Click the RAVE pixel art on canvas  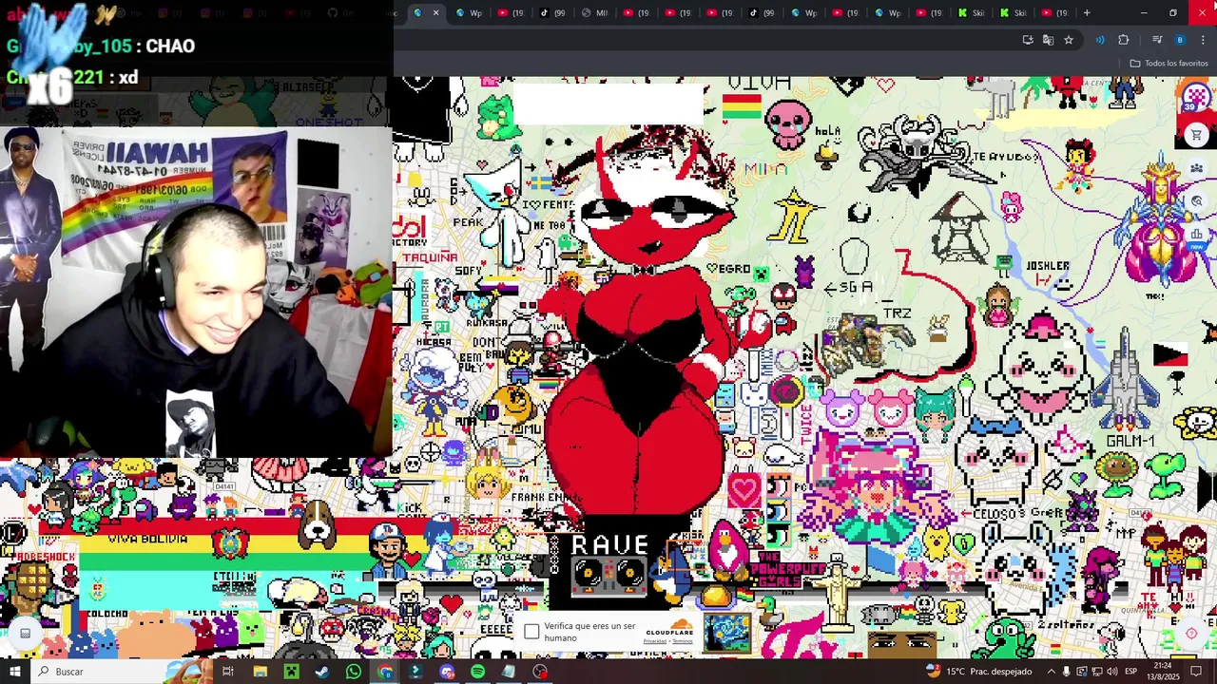click(609, 545)
